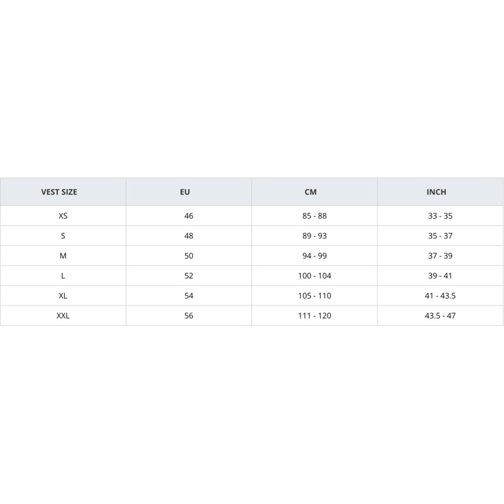Click the CM column header
The image size is (504, 504).
coord(310,192)
